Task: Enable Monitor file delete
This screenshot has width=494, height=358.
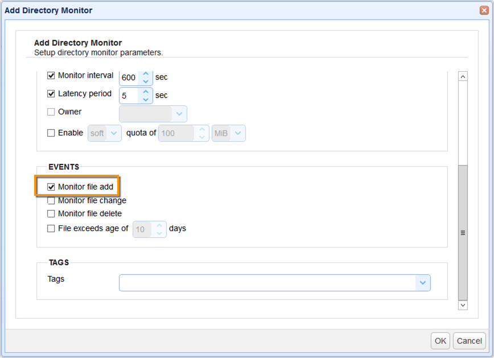Action: [x=51, y=213]
